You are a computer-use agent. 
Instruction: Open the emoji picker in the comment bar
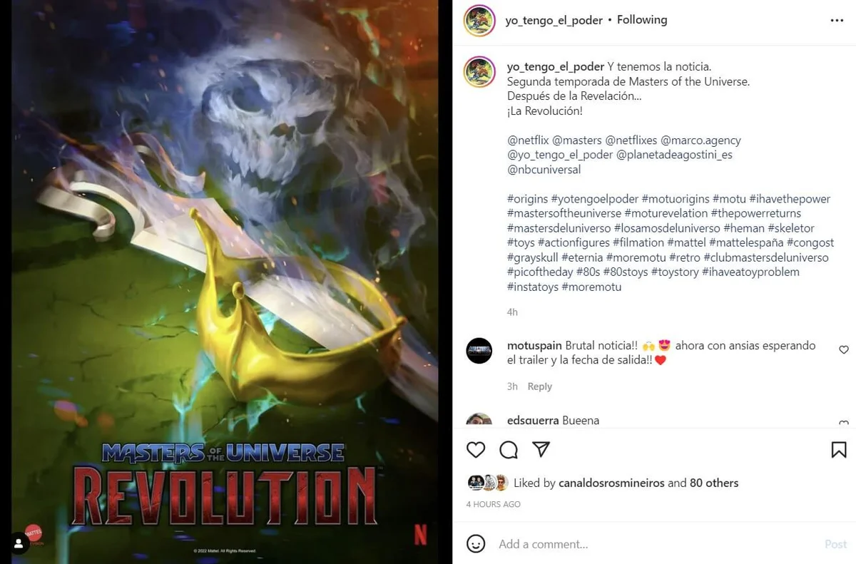point(476,544)
